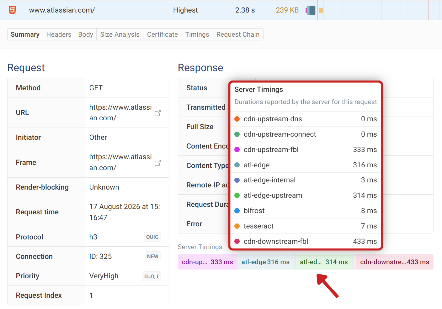Image resolution: width=442 pixels, height=309 pixels.
Task: Click the cdn-upstream-dns row in Server Timings popup
Action: [x=306, y=119]
